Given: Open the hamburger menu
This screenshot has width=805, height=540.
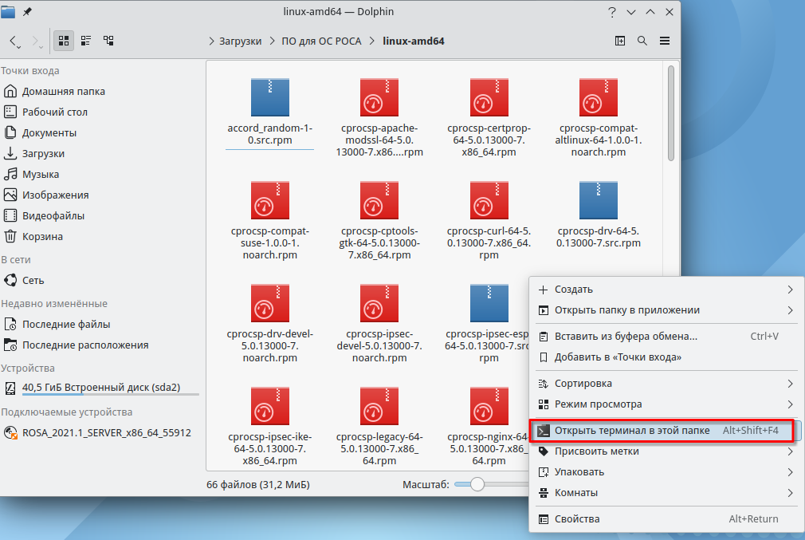Looking at the screenshot, I should 664,41.
